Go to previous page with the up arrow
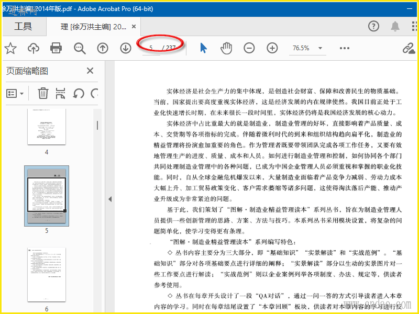 tap(103, 48)
